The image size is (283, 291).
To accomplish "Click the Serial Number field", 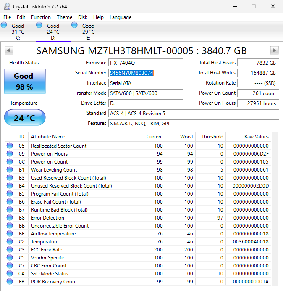I will (145, 73).
